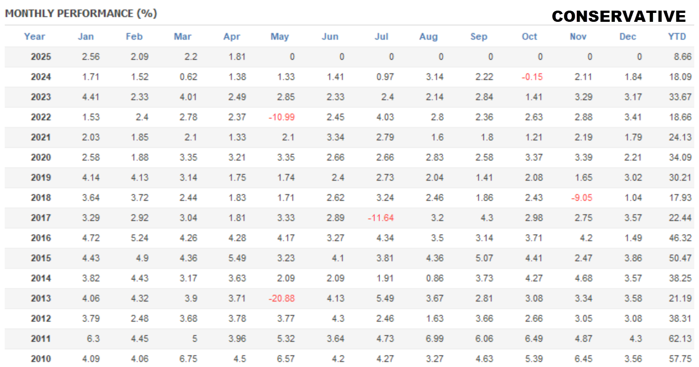Click the Jan column header
The height and width of the screenshot is (367, 699).
click(x=86, y=36)
